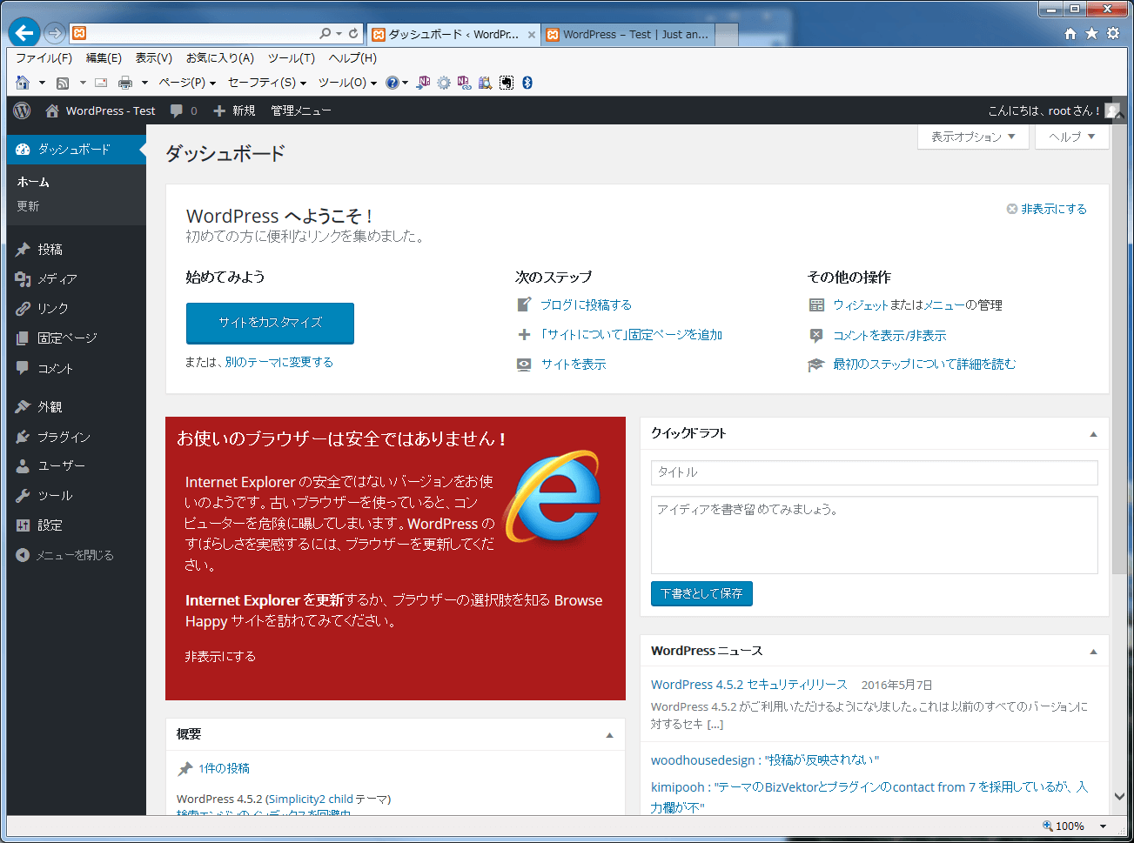
Task: Expand the 表示オプション dropdown
Action: pos(972,137)
